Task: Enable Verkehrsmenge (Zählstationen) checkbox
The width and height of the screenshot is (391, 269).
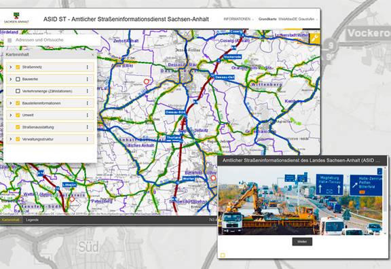Action: pos(18,91)
